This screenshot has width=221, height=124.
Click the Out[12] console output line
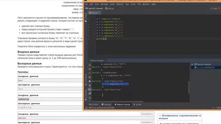(107, 90)
